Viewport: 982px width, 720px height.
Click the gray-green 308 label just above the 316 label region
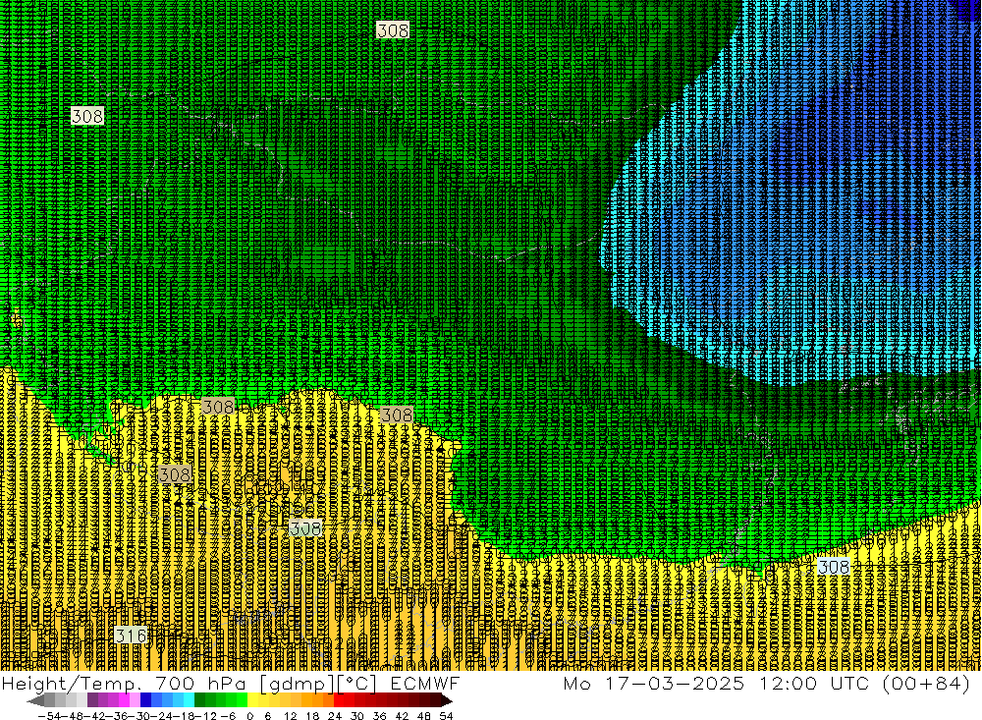point(305,528)
